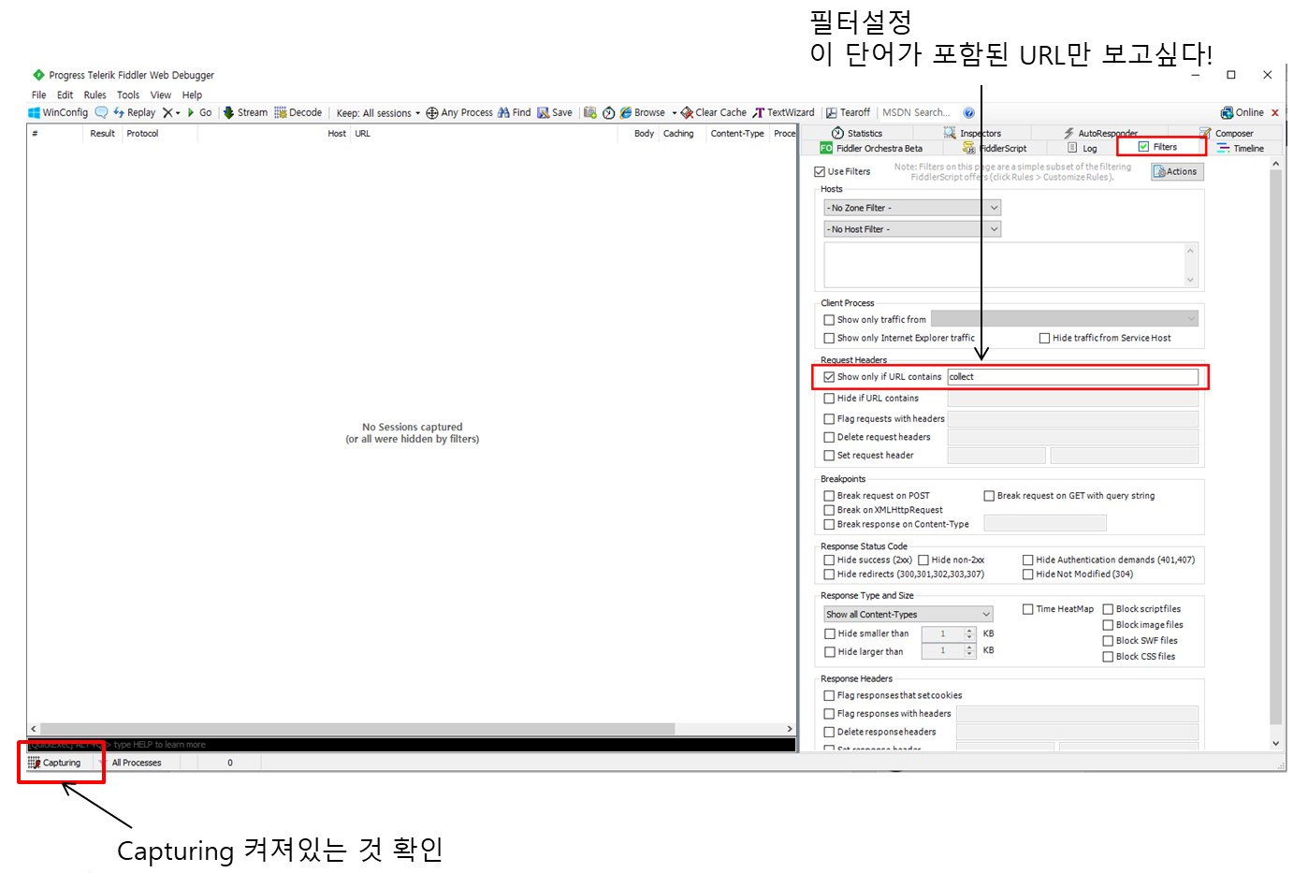
Task: Launch Browse with Internet Explorer icon
Action: point(643,112)
